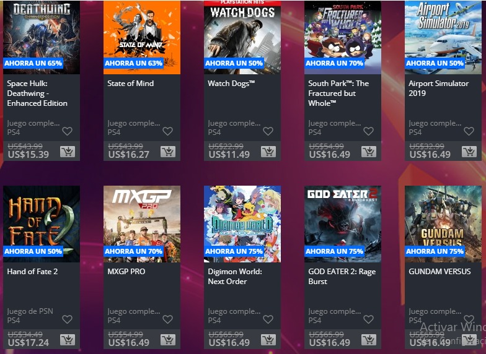Select the Watch Dogs cover image
The image size is (486, 354).
[x=242, y=37]
